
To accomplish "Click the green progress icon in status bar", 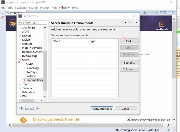I will [x=169, y=130].
